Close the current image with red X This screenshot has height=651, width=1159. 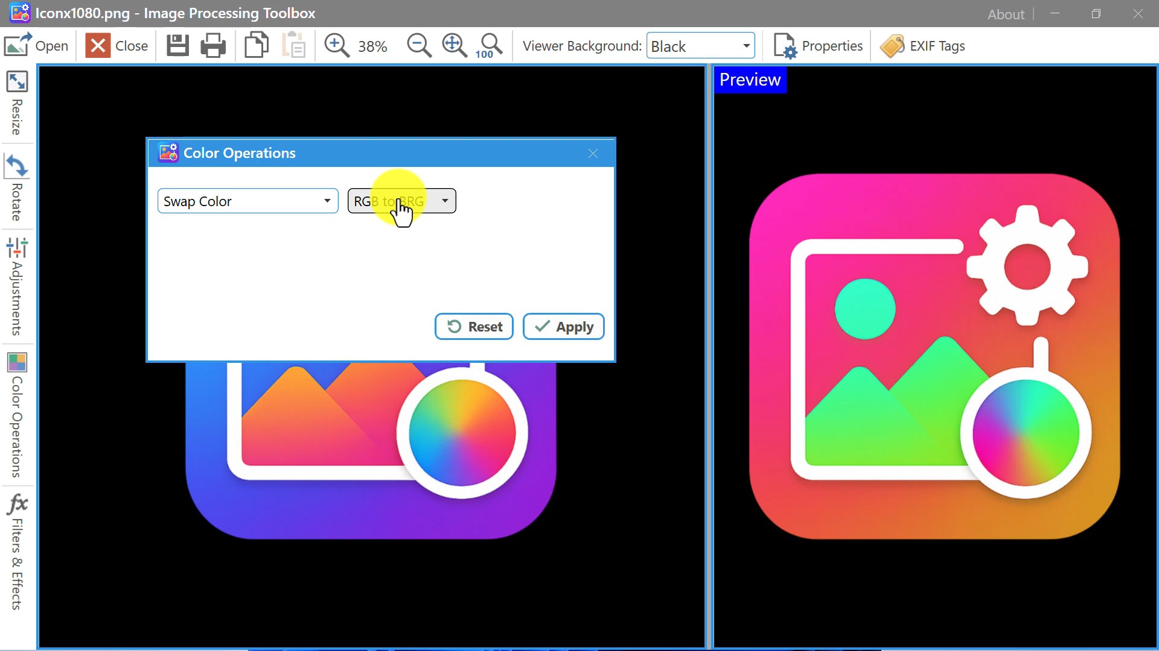coord(98,46)
